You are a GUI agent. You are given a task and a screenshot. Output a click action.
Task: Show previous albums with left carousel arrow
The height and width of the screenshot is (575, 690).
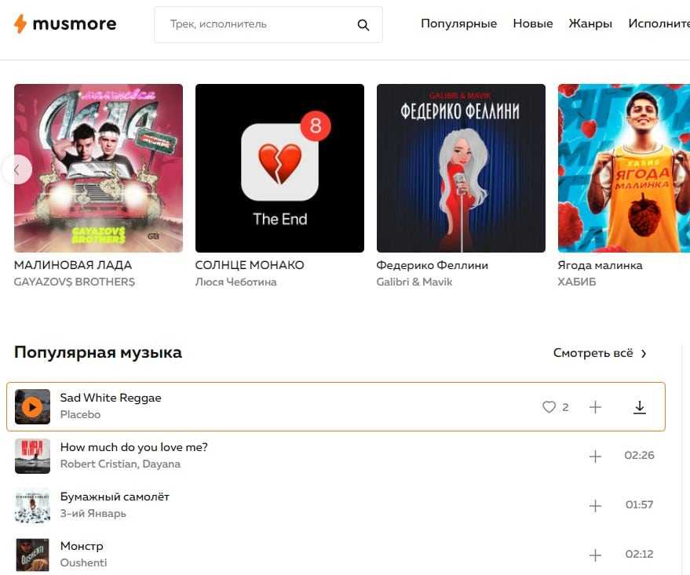point(16,169)
